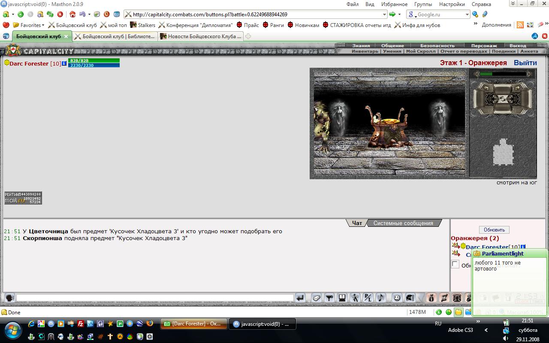The image size is (549, 343).
Task: Open the address bar URL history dropdown
Action: [384, 14]
